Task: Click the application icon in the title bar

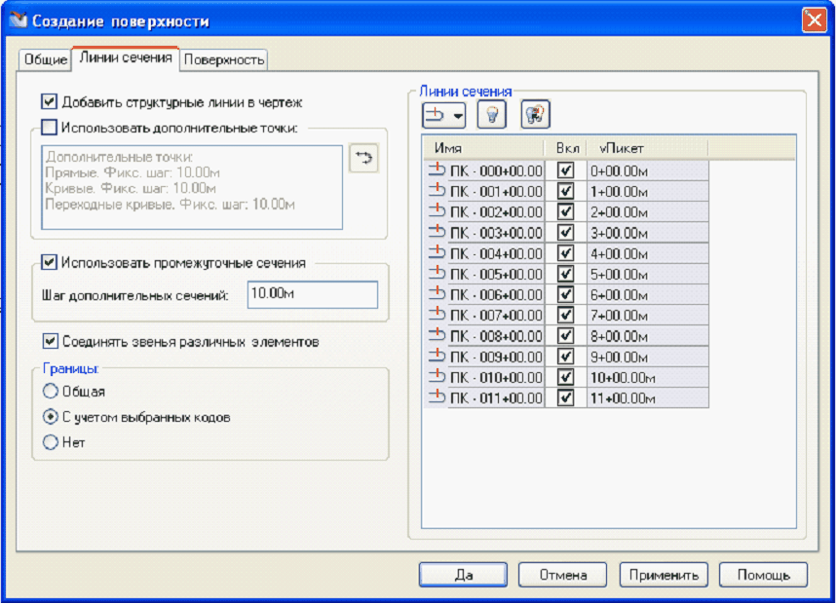Action: [18, 20]
